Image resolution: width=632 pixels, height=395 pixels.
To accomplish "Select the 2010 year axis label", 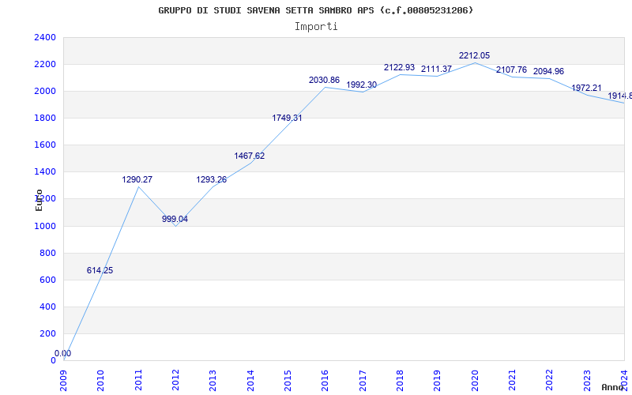I will tap(101, 381).
